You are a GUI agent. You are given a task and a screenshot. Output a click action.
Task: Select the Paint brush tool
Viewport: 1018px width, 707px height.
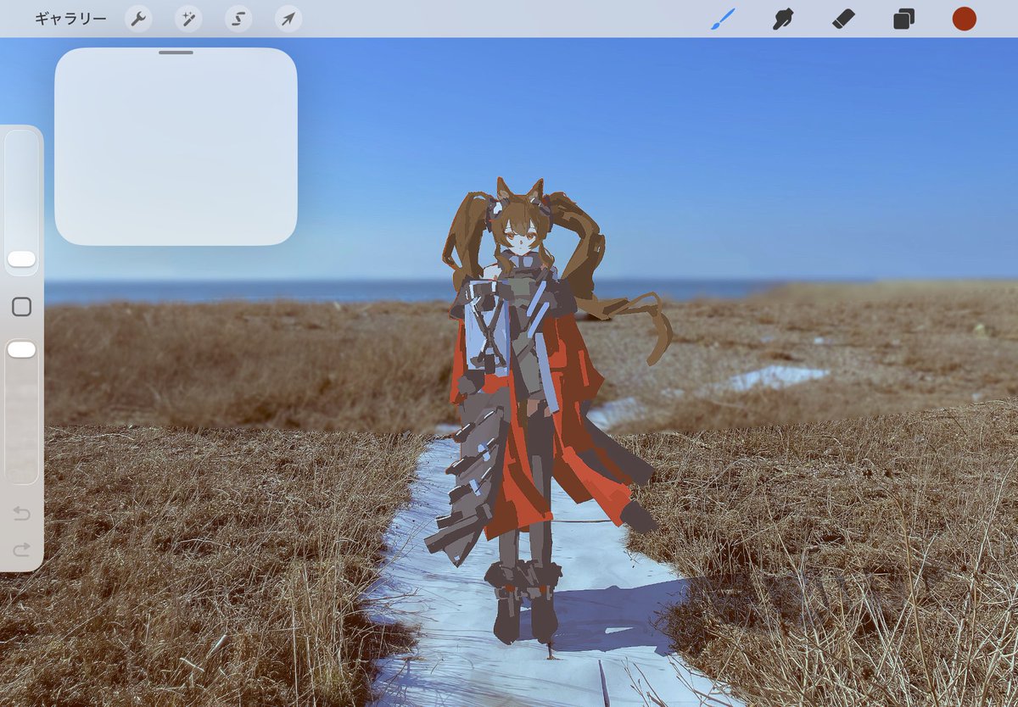pyautogui.click(x=723, y=19)
